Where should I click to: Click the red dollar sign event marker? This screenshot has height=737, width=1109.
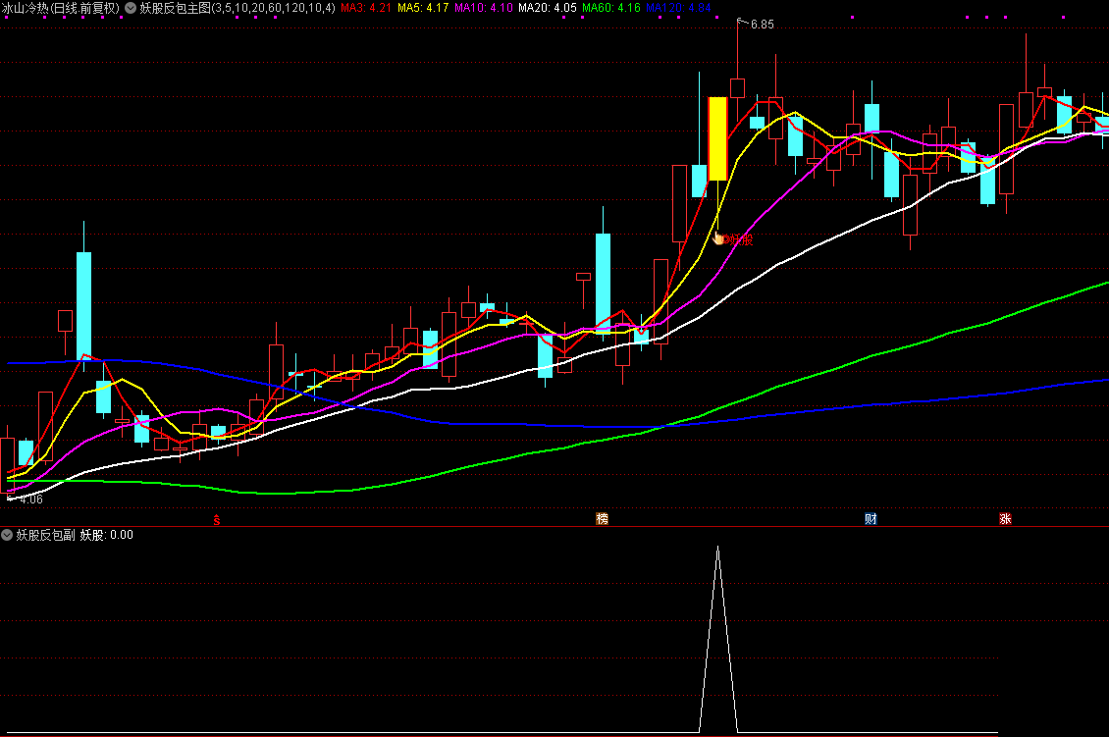click(217, 519)
